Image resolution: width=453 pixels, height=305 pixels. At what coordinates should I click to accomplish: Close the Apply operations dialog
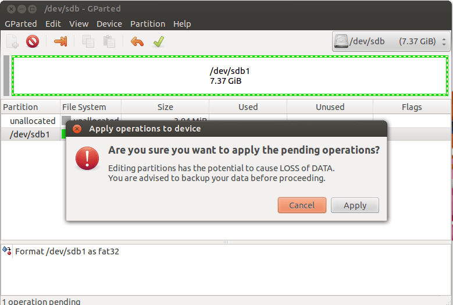click(77, 129)
